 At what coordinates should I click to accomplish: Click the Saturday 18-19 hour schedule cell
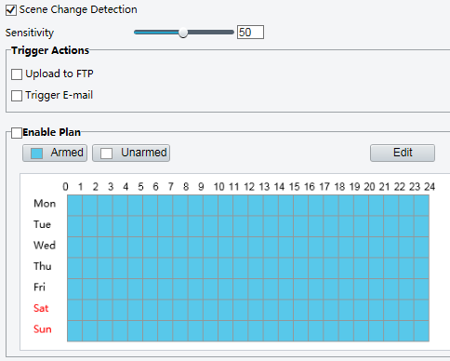click(x=346, y=310)
